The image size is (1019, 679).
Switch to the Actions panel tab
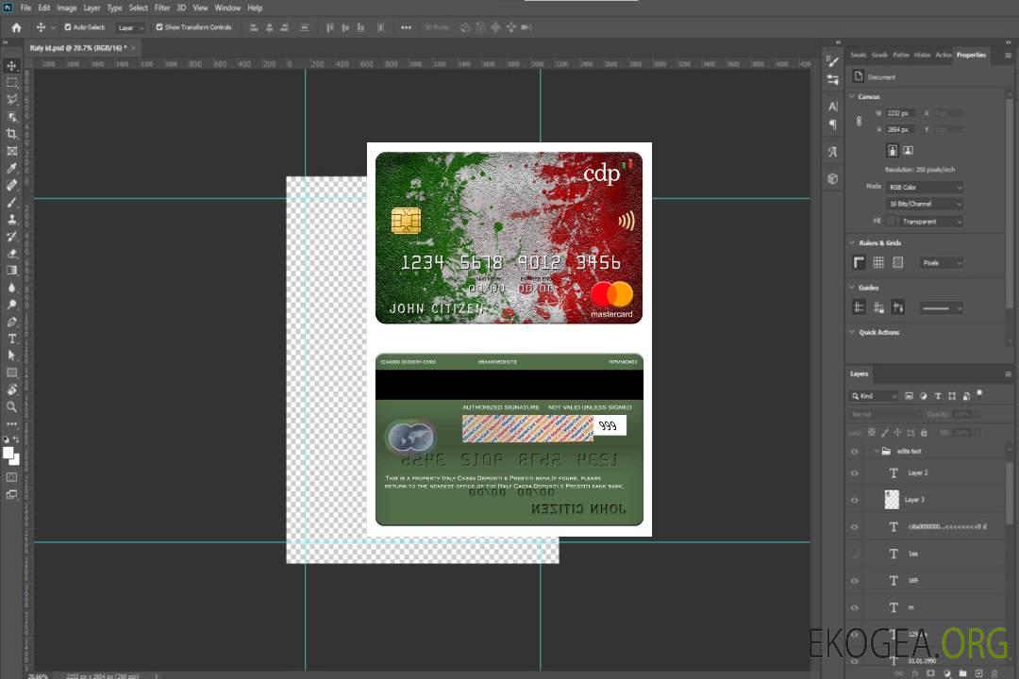[x=943, y=56]
